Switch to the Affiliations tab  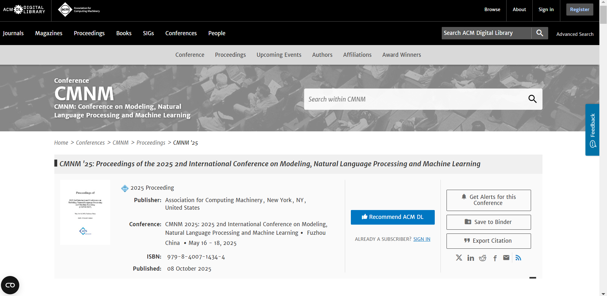click(357, 55)
